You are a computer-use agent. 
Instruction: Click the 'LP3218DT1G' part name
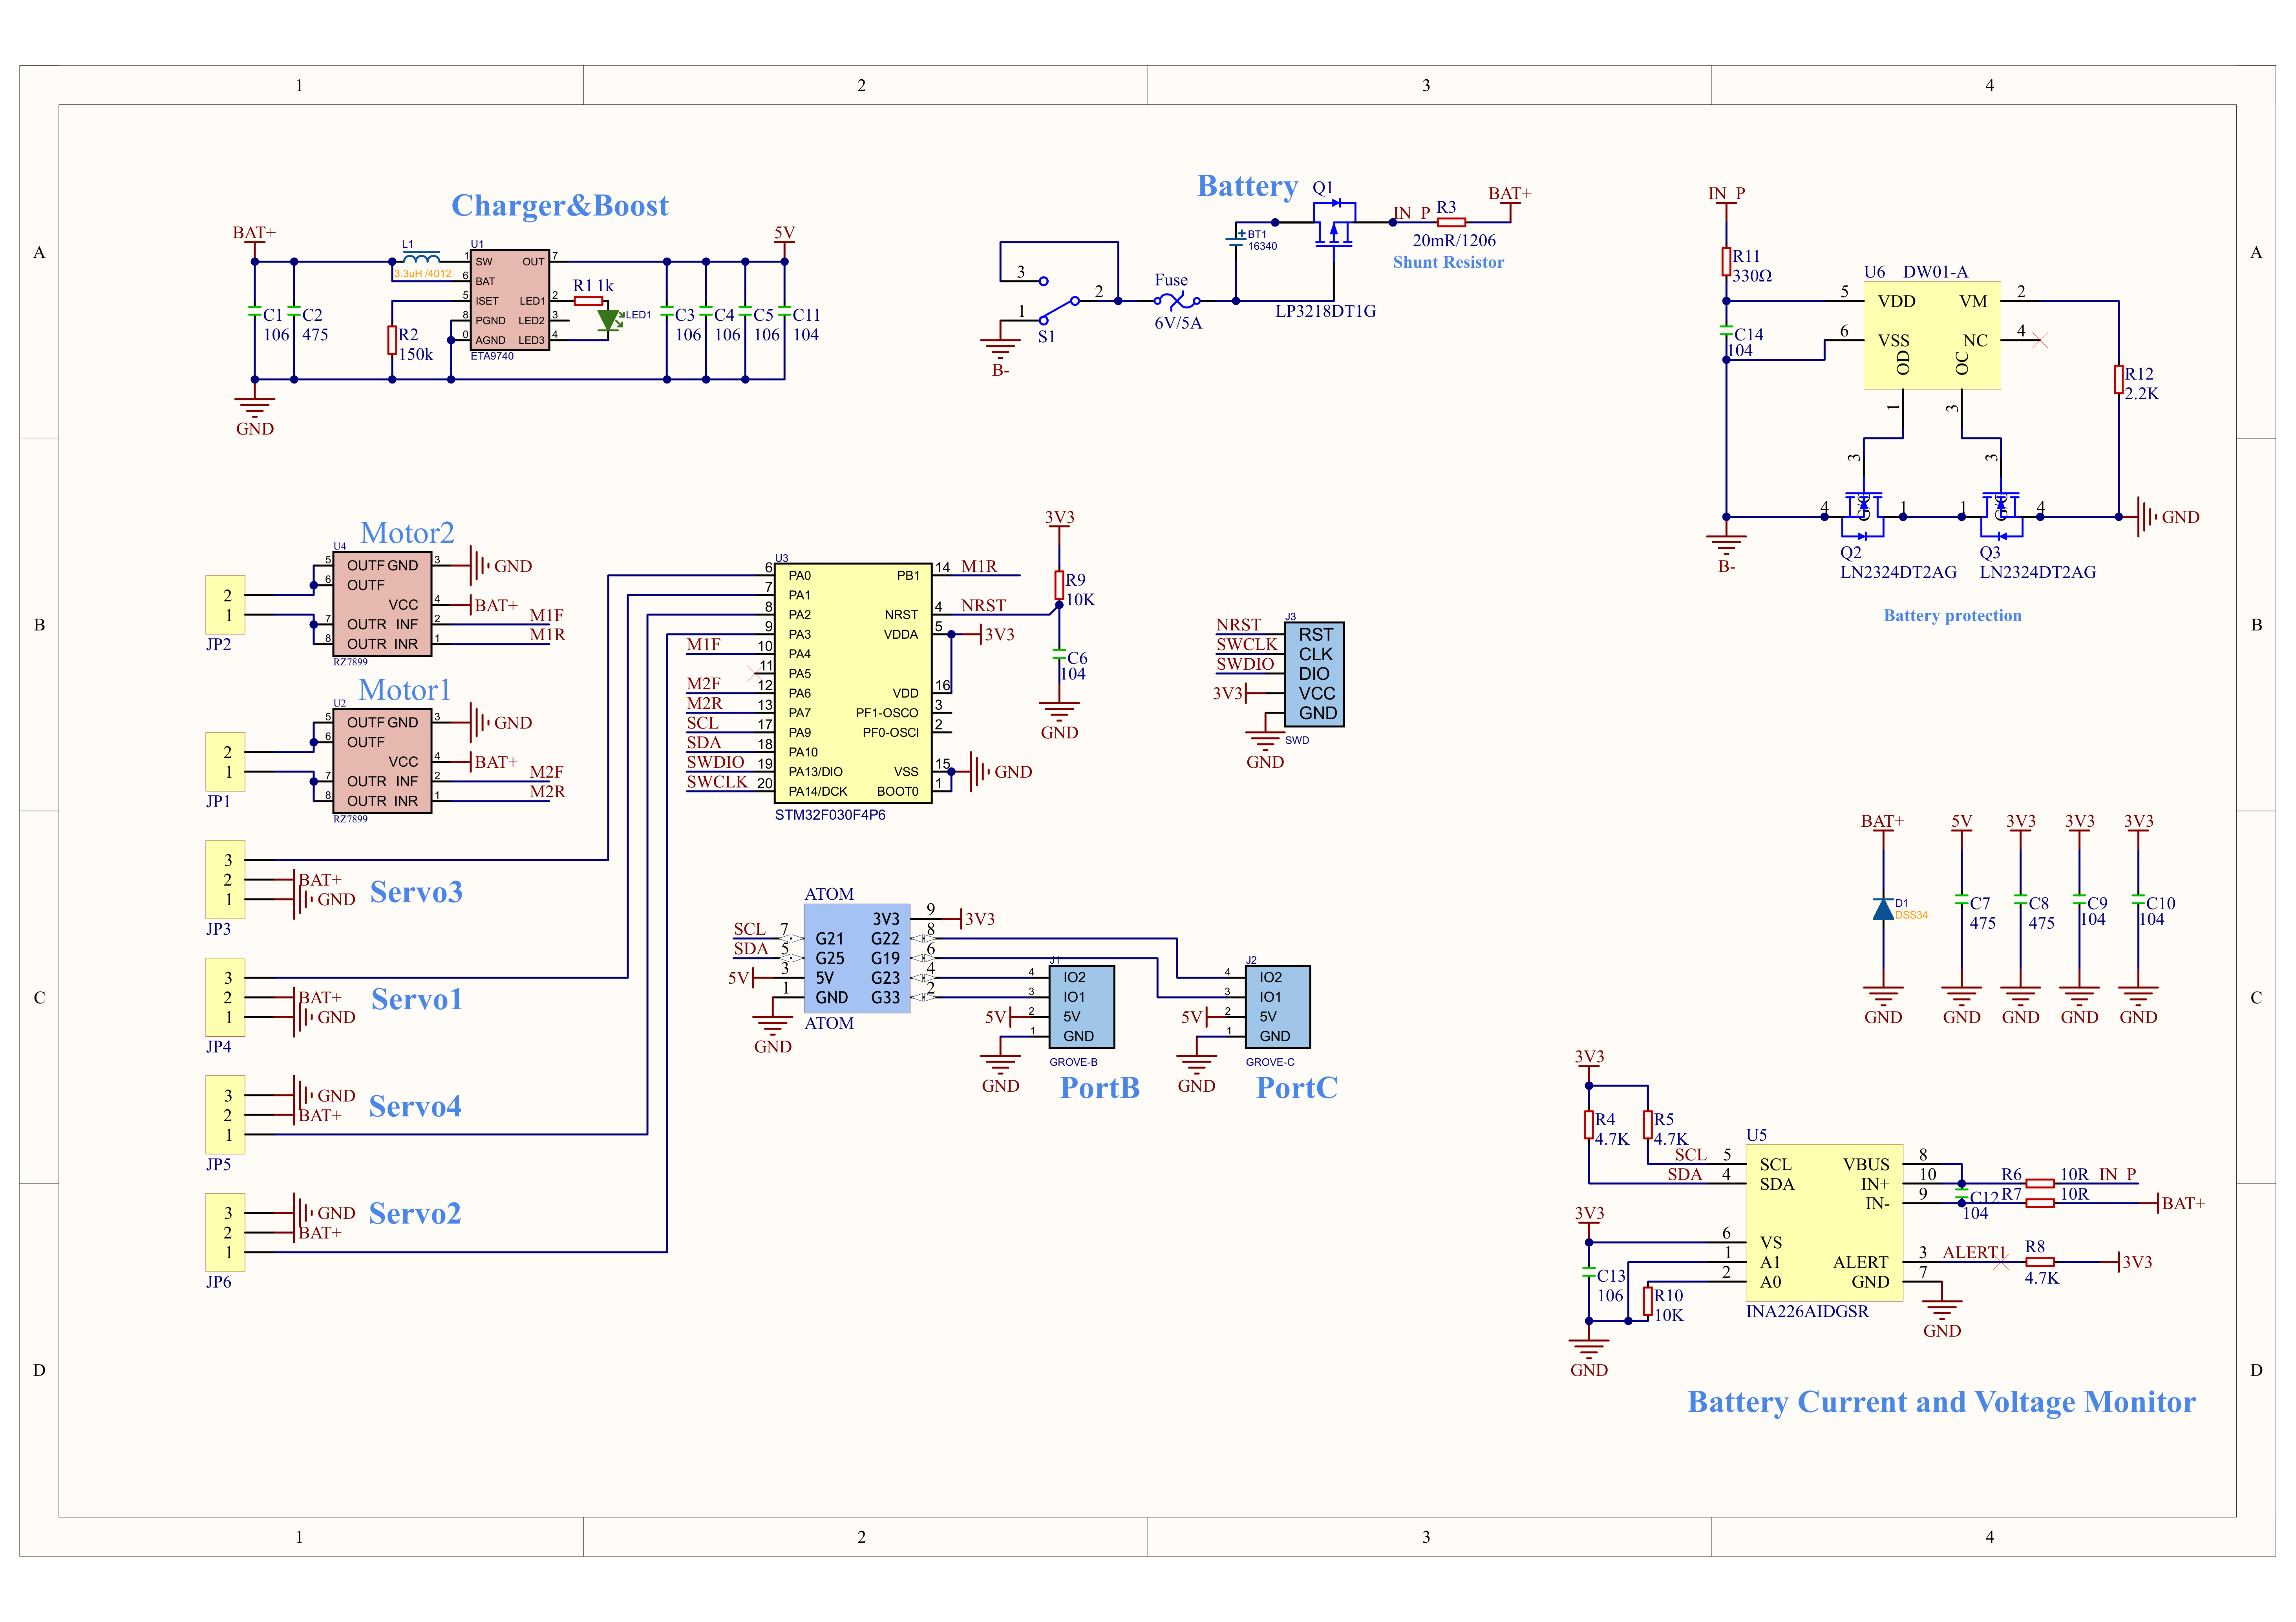click(x=1325, y=311)
